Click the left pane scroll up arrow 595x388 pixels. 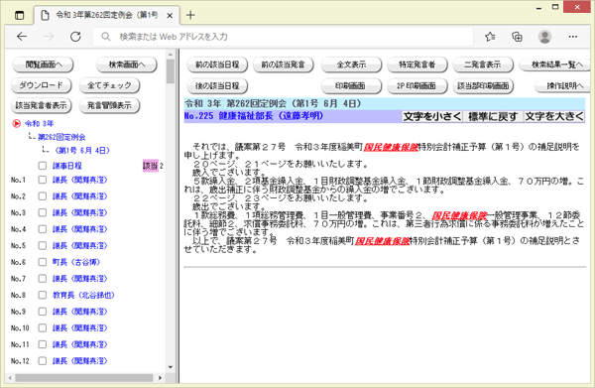tap(170, 55)
